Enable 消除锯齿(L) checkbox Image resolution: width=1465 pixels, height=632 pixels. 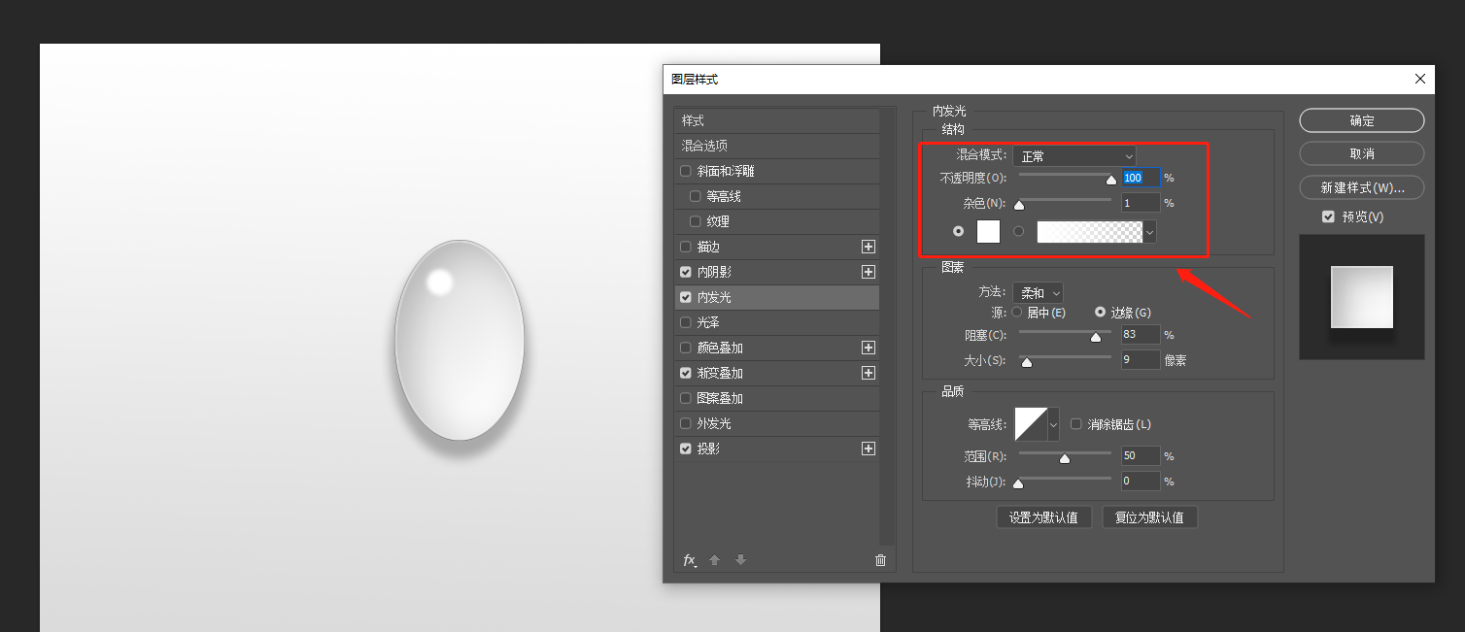click(x=1075, y=424)
